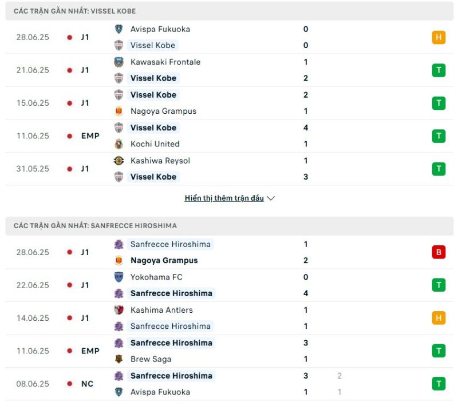Click the Avispa Fukuoka crest in the 28.06.25 Vissel Kobe match
The image size is (458, 406).
click(x=119, y=29)
